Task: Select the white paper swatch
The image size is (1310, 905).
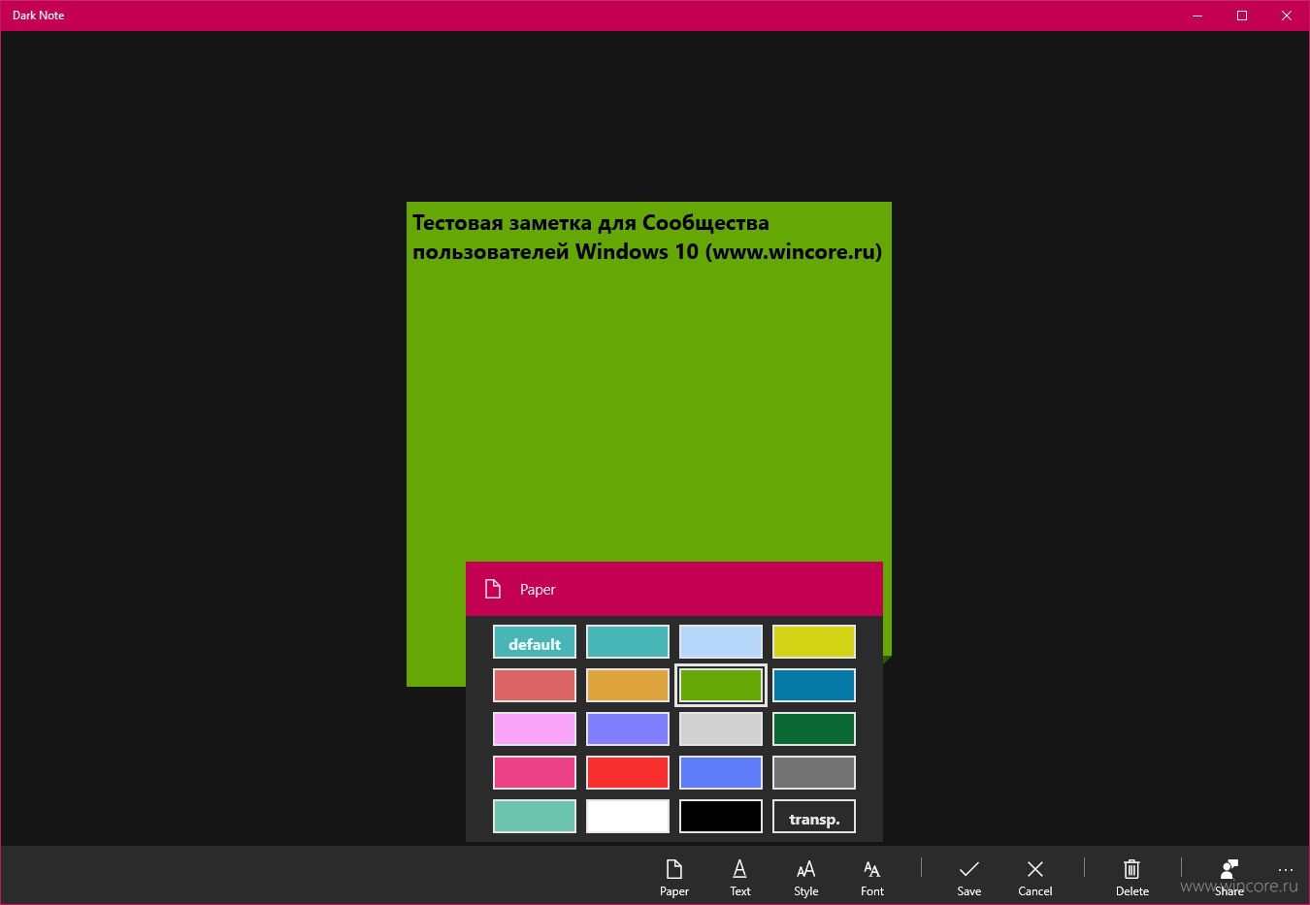Action: tap(628, 817)
